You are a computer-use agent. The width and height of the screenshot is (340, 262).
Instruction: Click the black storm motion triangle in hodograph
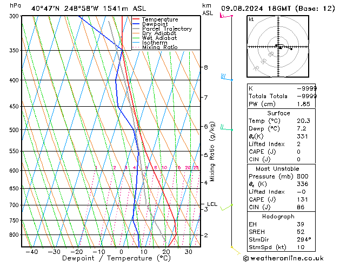280,47
